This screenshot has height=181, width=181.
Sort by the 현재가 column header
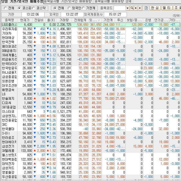[x=25, y=20]
